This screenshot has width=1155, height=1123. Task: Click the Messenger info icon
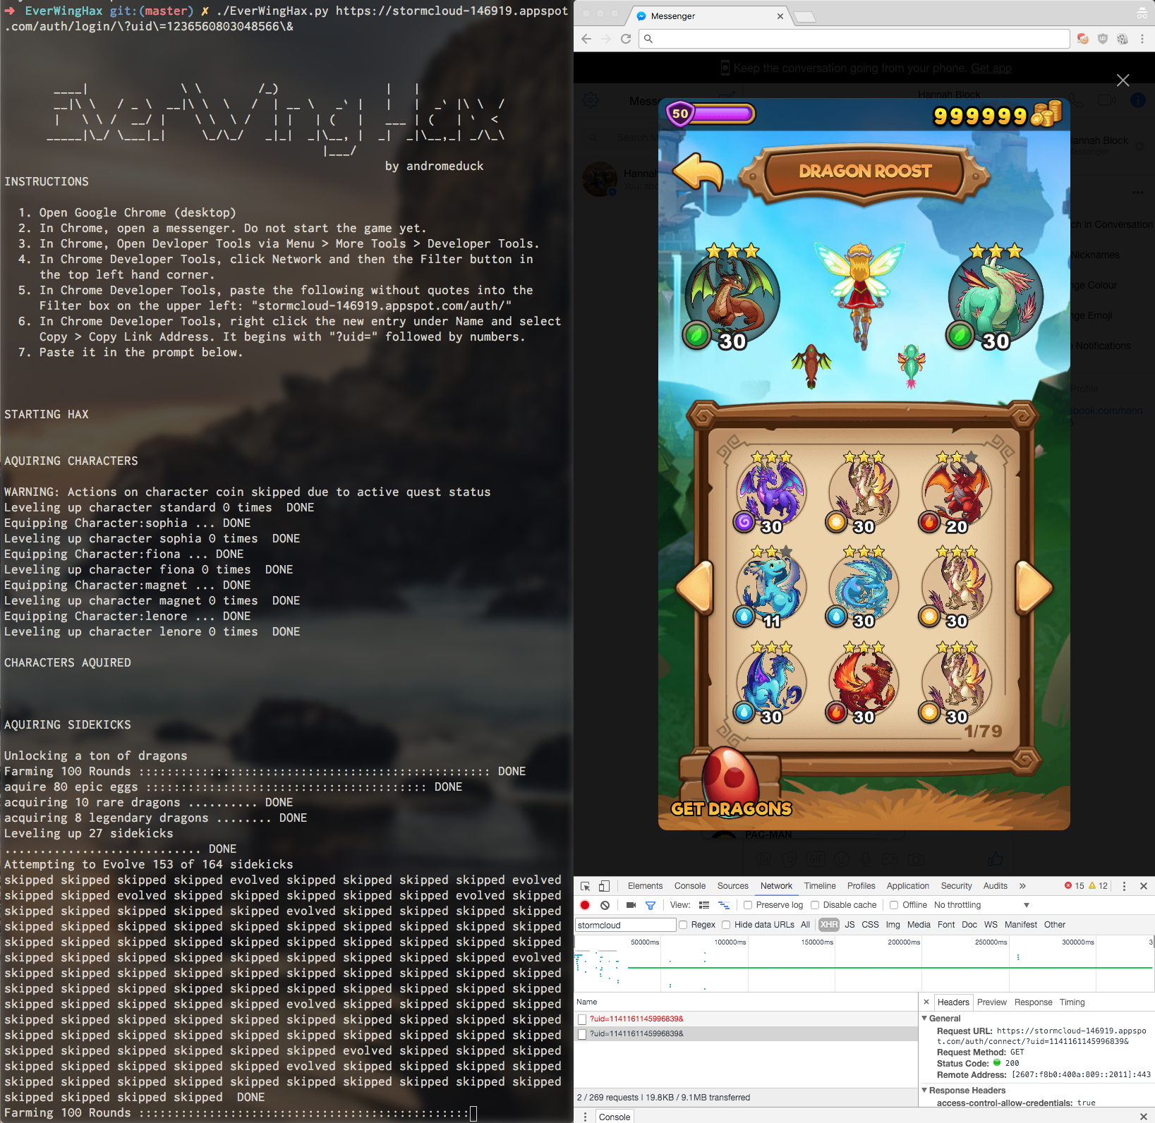1138,100
